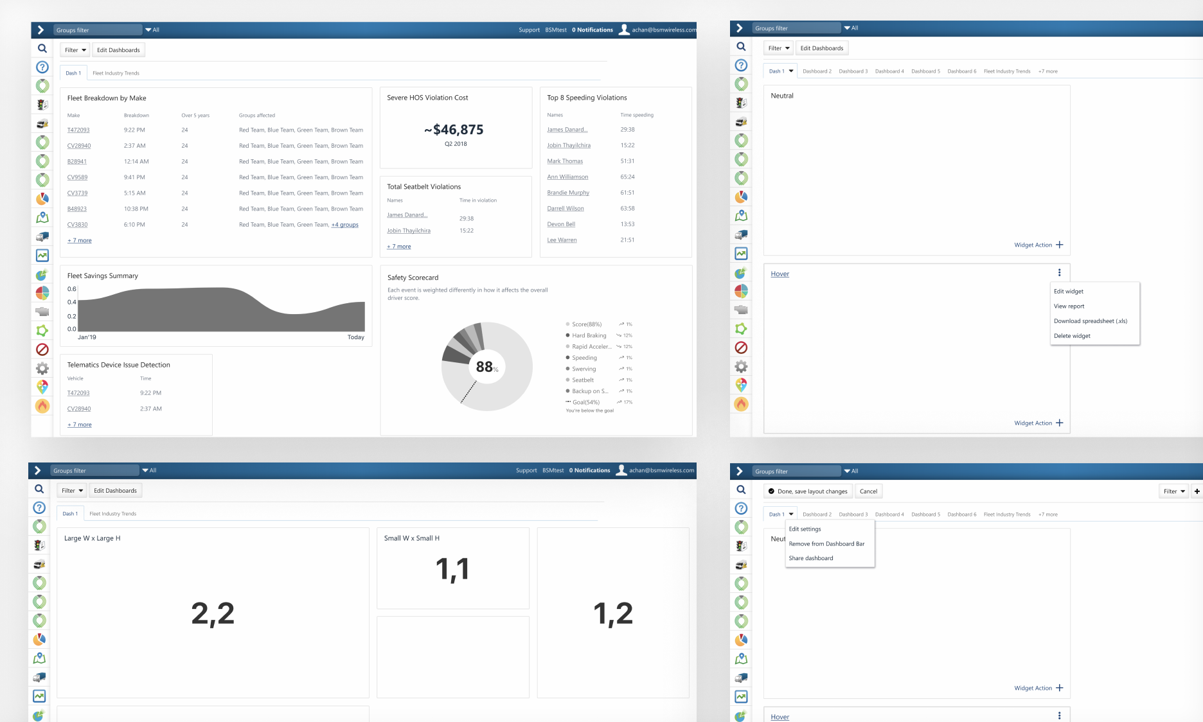Open the Mark Thomas link in Top 8 Speeding Violations
The width and height of the screenshot is (1203, 722).
[565, 161]
